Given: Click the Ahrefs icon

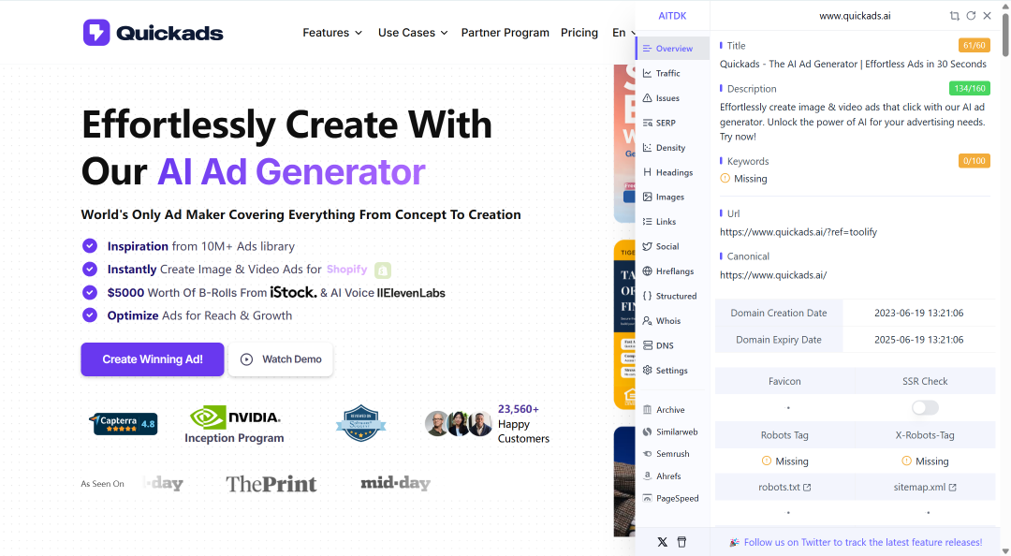Looking at the screenshot, I should 648,476.
